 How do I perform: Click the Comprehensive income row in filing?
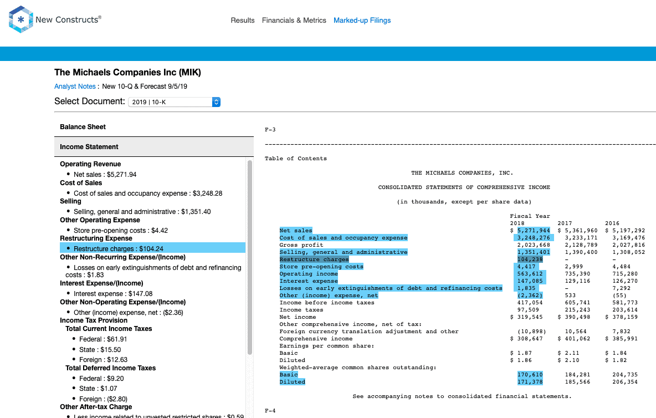pos(459,339)
